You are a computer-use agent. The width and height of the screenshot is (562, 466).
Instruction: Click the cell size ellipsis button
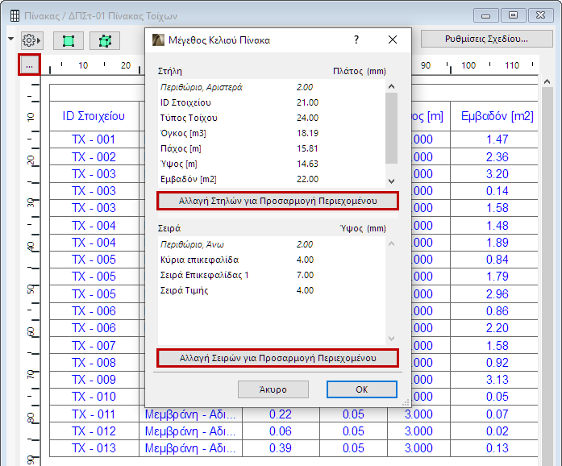[30, 64]
